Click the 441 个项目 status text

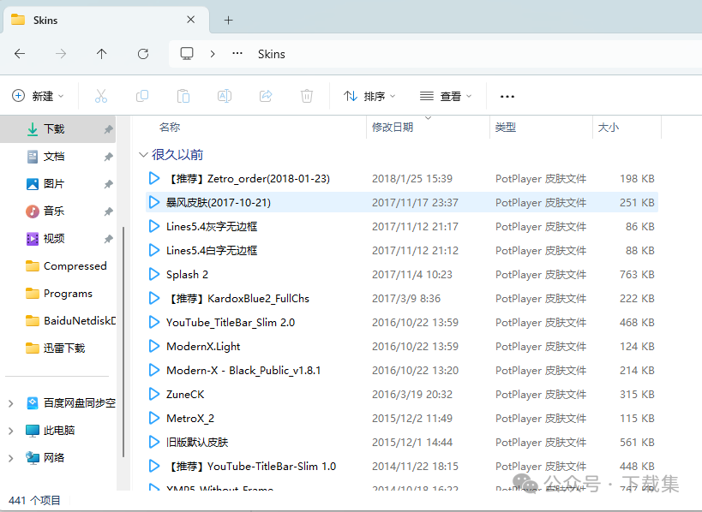point(34,500)
